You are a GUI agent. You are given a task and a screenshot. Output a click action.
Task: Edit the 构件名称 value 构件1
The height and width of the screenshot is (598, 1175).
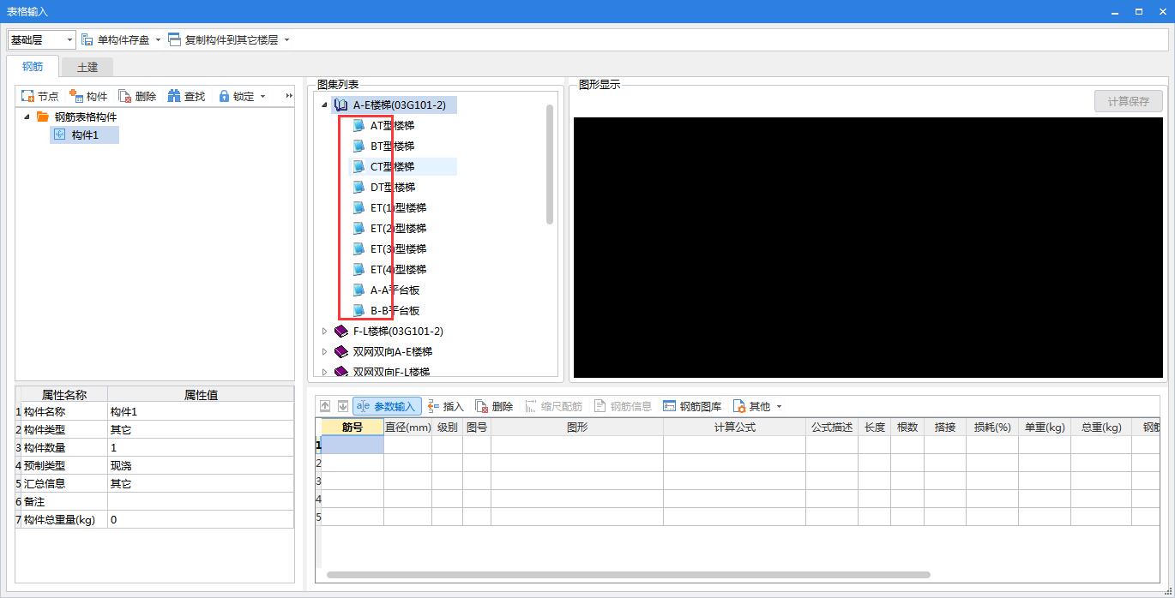click(x=200, y=412)
